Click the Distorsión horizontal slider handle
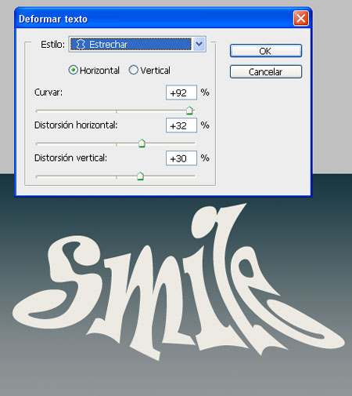The image size is (352, 396). point(142,144)
